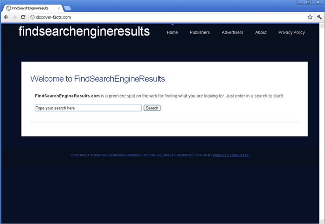
Task: Visit the About page
Action: tap(261, 33)
